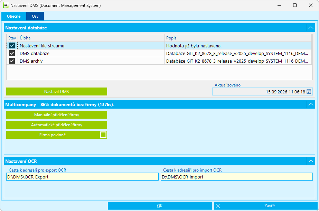Click the K2 application icon in title bar

(x=6, y=6)
